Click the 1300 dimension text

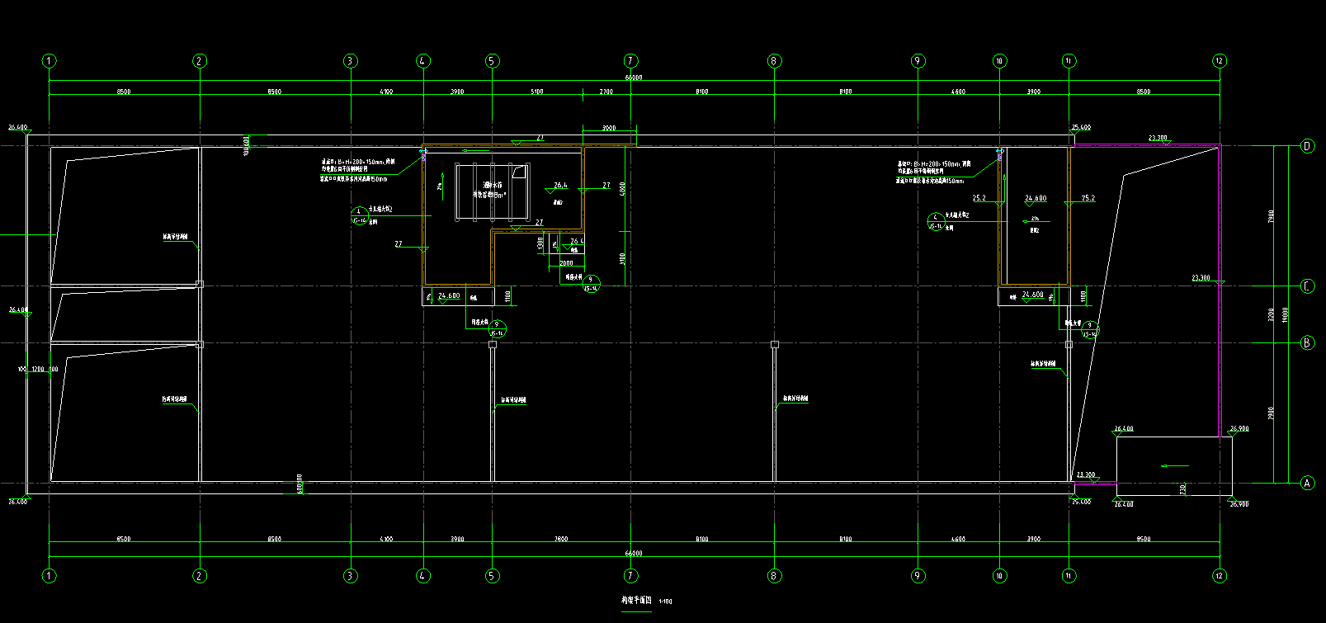point(540,243)
